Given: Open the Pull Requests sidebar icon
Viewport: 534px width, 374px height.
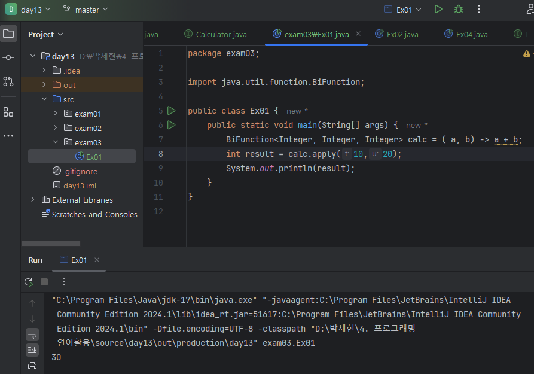Looking at the screenshot, I should pyautogui.click(x=8, y=81).
